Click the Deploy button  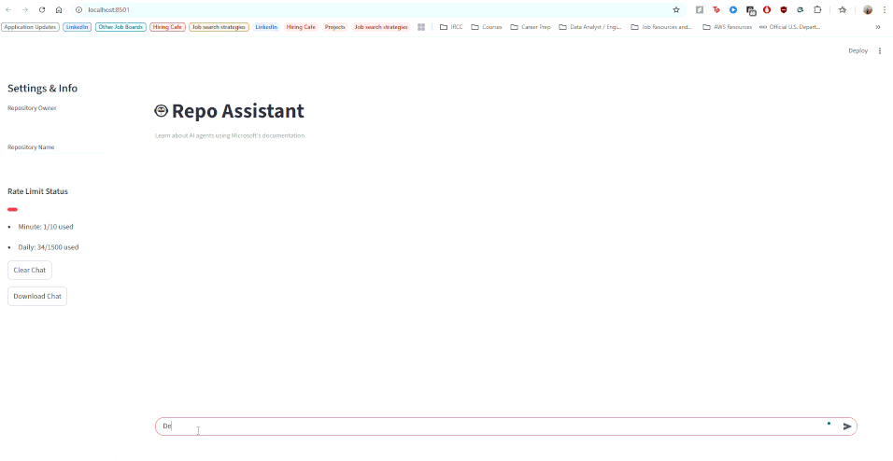pos(858,51)
